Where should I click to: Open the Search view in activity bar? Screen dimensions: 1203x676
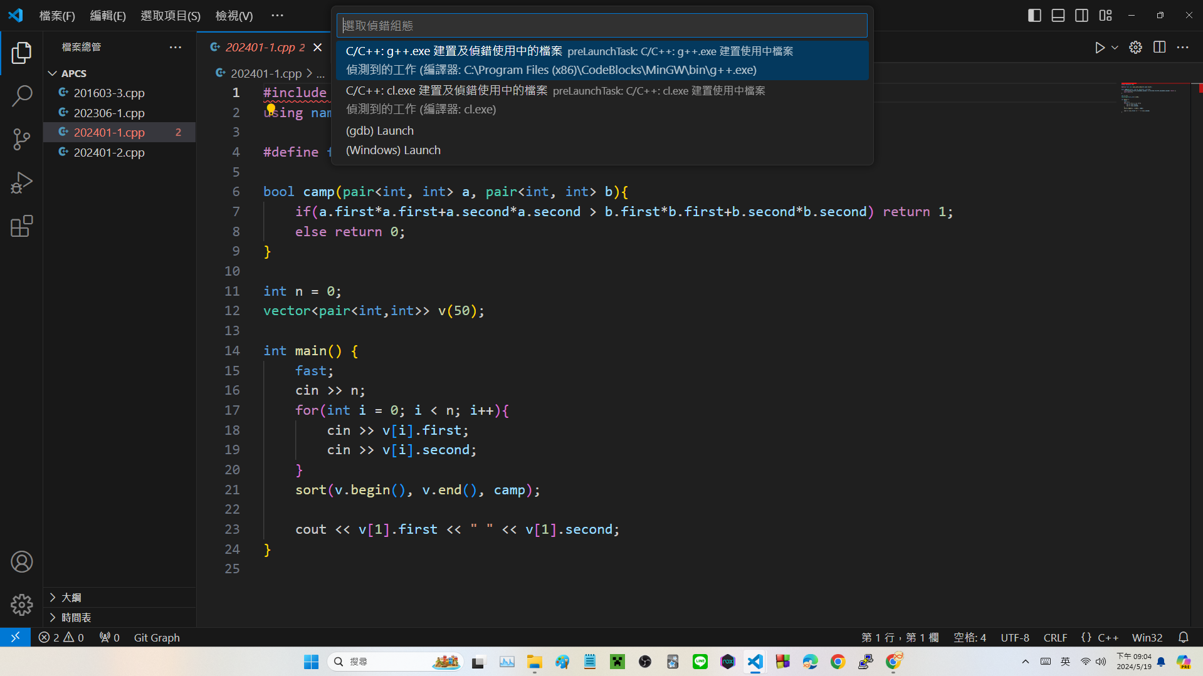pyautogui.click(x=21, y=96)
